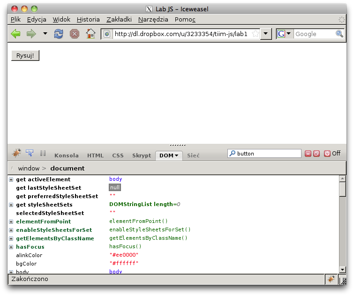Open the search engine selector dropdown
Viewport: 354px width, 296px height.
pyautogui.click(x=284, y=34)
